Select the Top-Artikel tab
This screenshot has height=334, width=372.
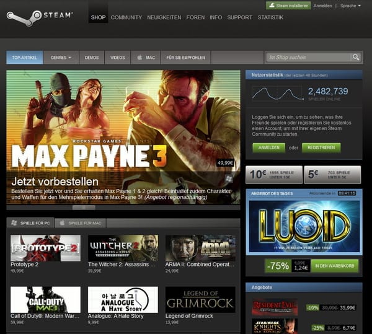coord(24,58)
